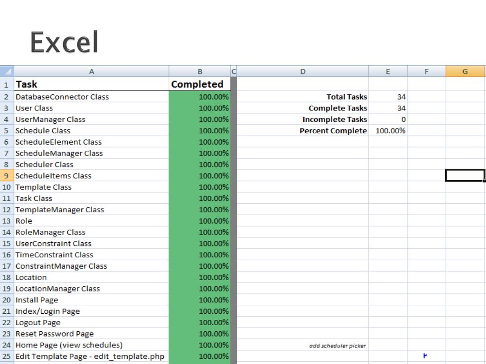The height and width of the screenshot is (364, 486).
Task: Select 100.00% for DatabaseConnector Class row
Action: pyautogui.click(x=200, y=97)
